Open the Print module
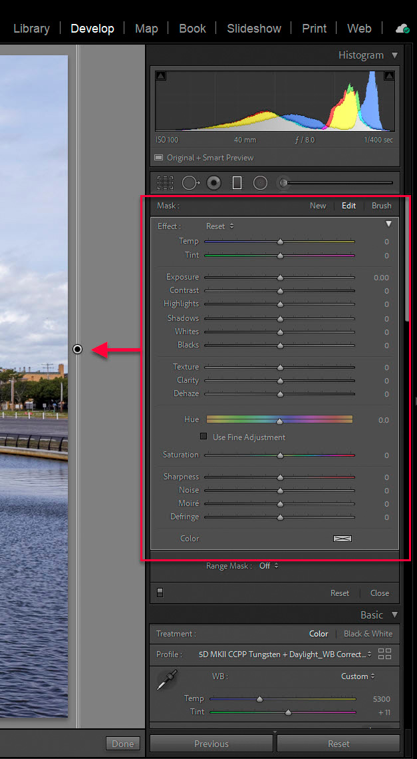 (315, 29)
